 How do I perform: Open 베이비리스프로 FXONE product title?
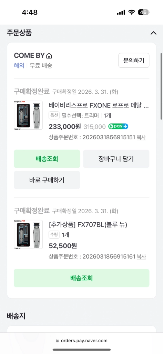coord(99,105)
